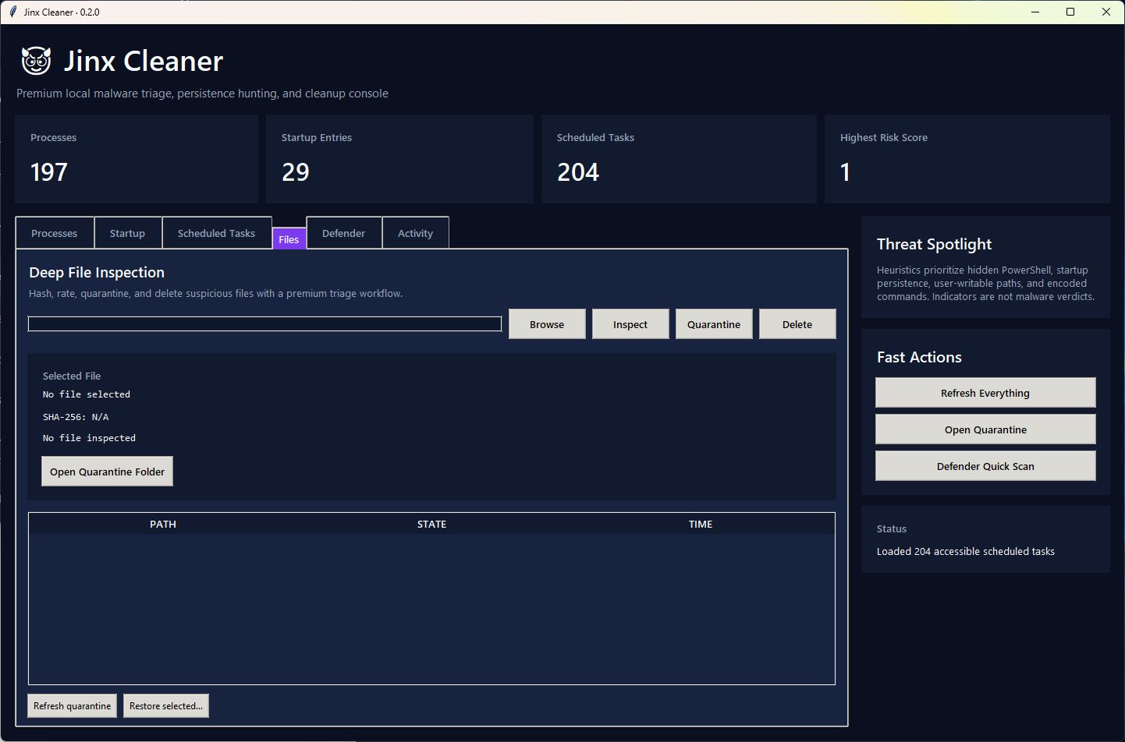Click the feather icon in title bar

click(12, 12)
